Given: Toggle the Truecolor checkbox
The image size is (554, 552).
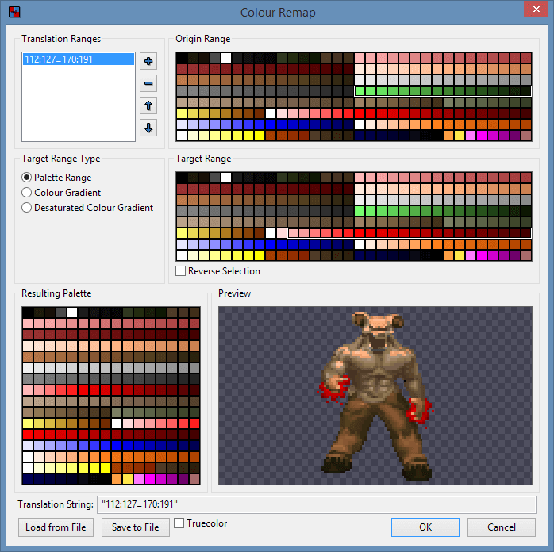Looking at the screenshot, I should [179, 523].
